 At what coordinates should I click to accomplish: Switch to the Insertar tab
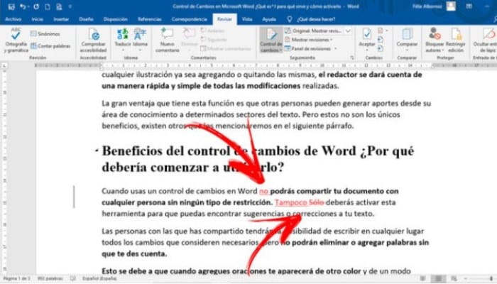coord(61,19)
